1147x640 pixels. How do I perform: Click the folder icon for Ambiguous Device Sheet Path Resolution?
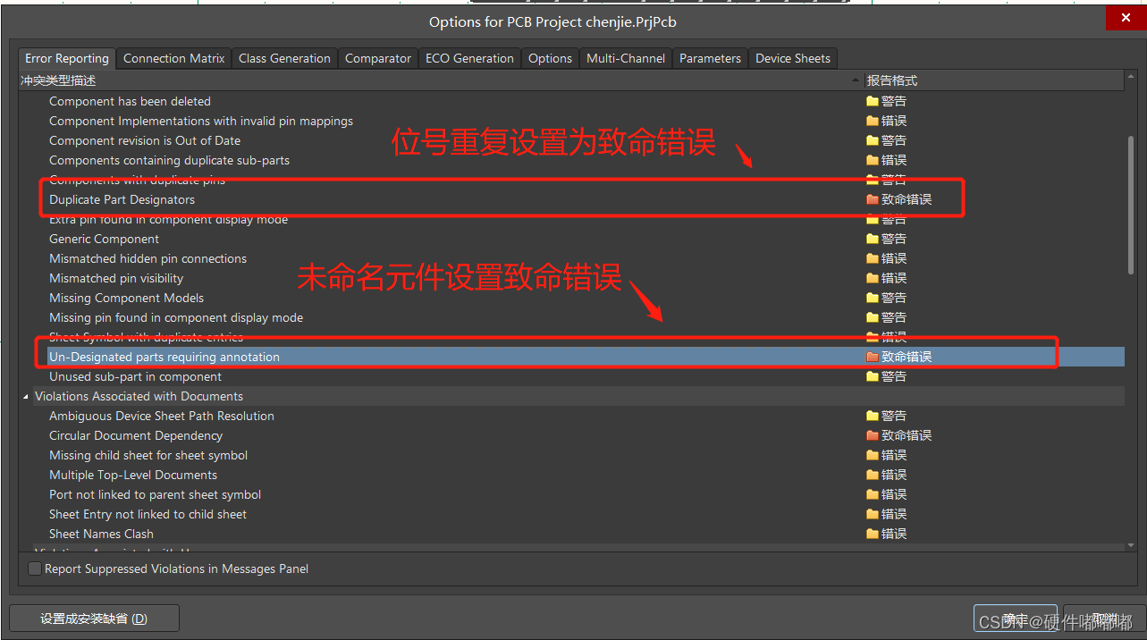point(873,416)
